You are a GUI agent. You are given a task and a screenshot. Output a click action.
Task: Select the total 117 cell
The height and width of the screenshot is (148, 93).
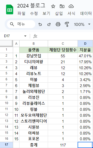tap(63, 145)
